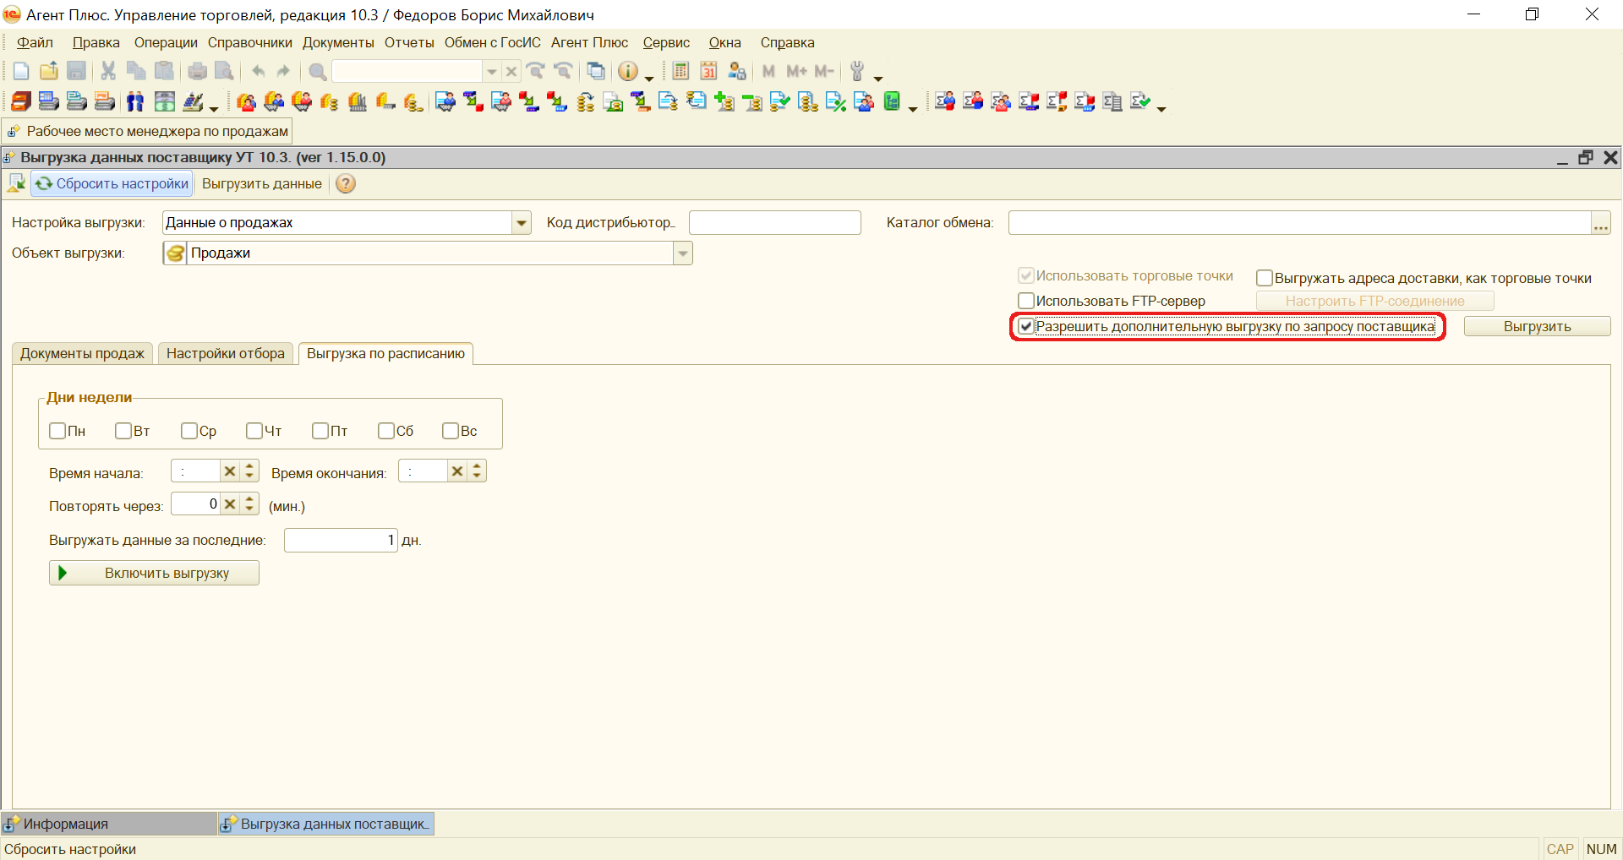The height and width of the screenshot is (860, 1623).
Task: Click the Cut scissors icon
Action: 108,72
